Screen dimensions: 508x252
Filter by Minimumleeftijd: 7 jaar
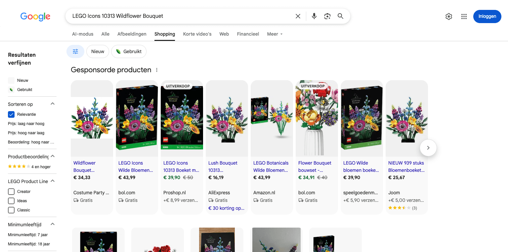[28, 235]
